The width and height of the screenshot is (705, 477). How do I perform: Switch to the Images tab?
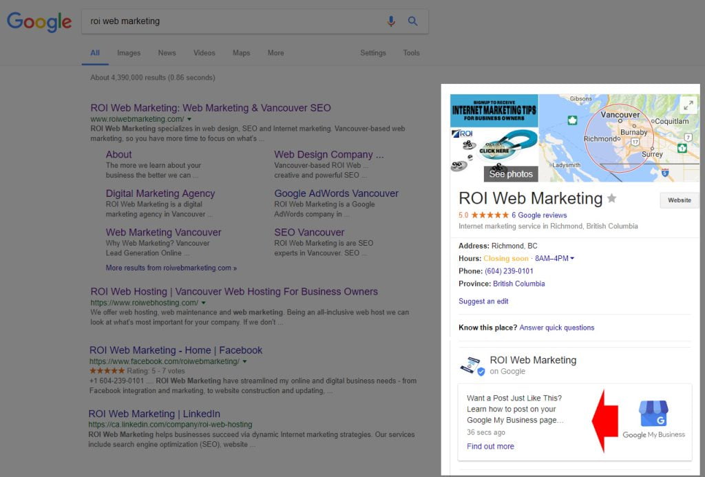pos(129,52)
